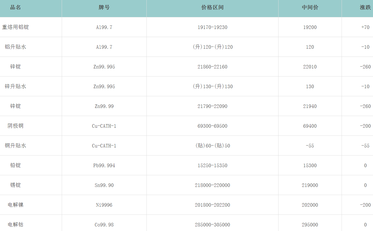Click the 锡锭 product name
Image resolution: width=373 pixels, height=231 pixels.
point(15,185)
